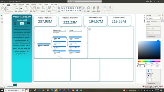This screenshot has height=92, width=164.
Task: Open OneLake data hub dropdown
Action: tap(26, 9)
